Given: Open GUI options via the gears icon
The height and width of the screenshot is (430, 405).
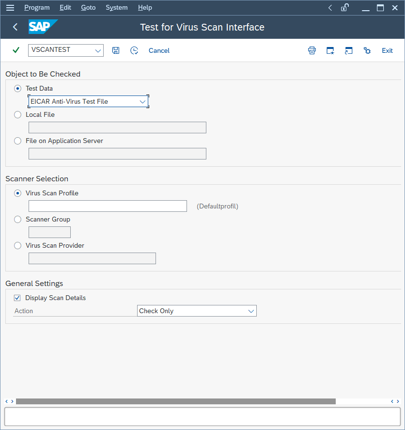Looking at the screenshot, I should [x=367, y=50].
